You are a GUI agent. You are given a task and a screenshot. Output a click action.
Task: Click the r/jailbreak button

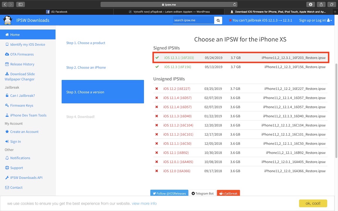pyautogui.click(x=229, y=193)
